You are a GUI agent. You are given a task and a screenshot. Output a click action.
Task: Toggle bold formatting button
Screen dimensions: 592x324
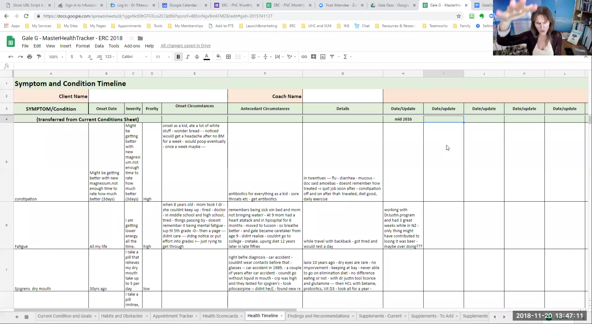click(178, 57)
